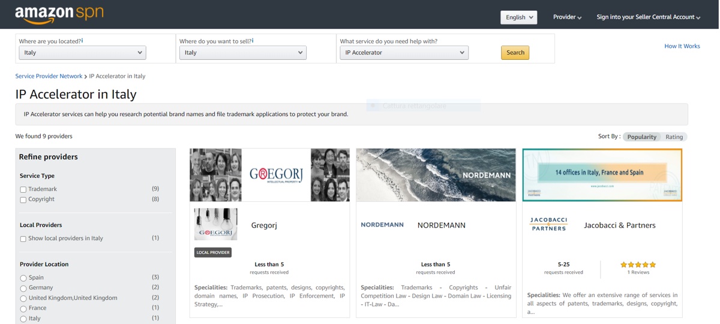This screenshot has height=324, width=720.
Task: Select United Kingdom provider location
Action: click(x=23, y=298)
